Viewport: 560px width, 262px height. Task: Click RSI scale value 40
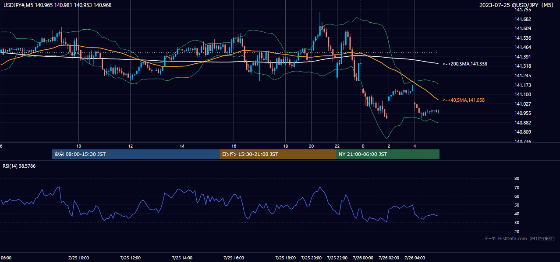pyautogui.click(x=517, y=214)
